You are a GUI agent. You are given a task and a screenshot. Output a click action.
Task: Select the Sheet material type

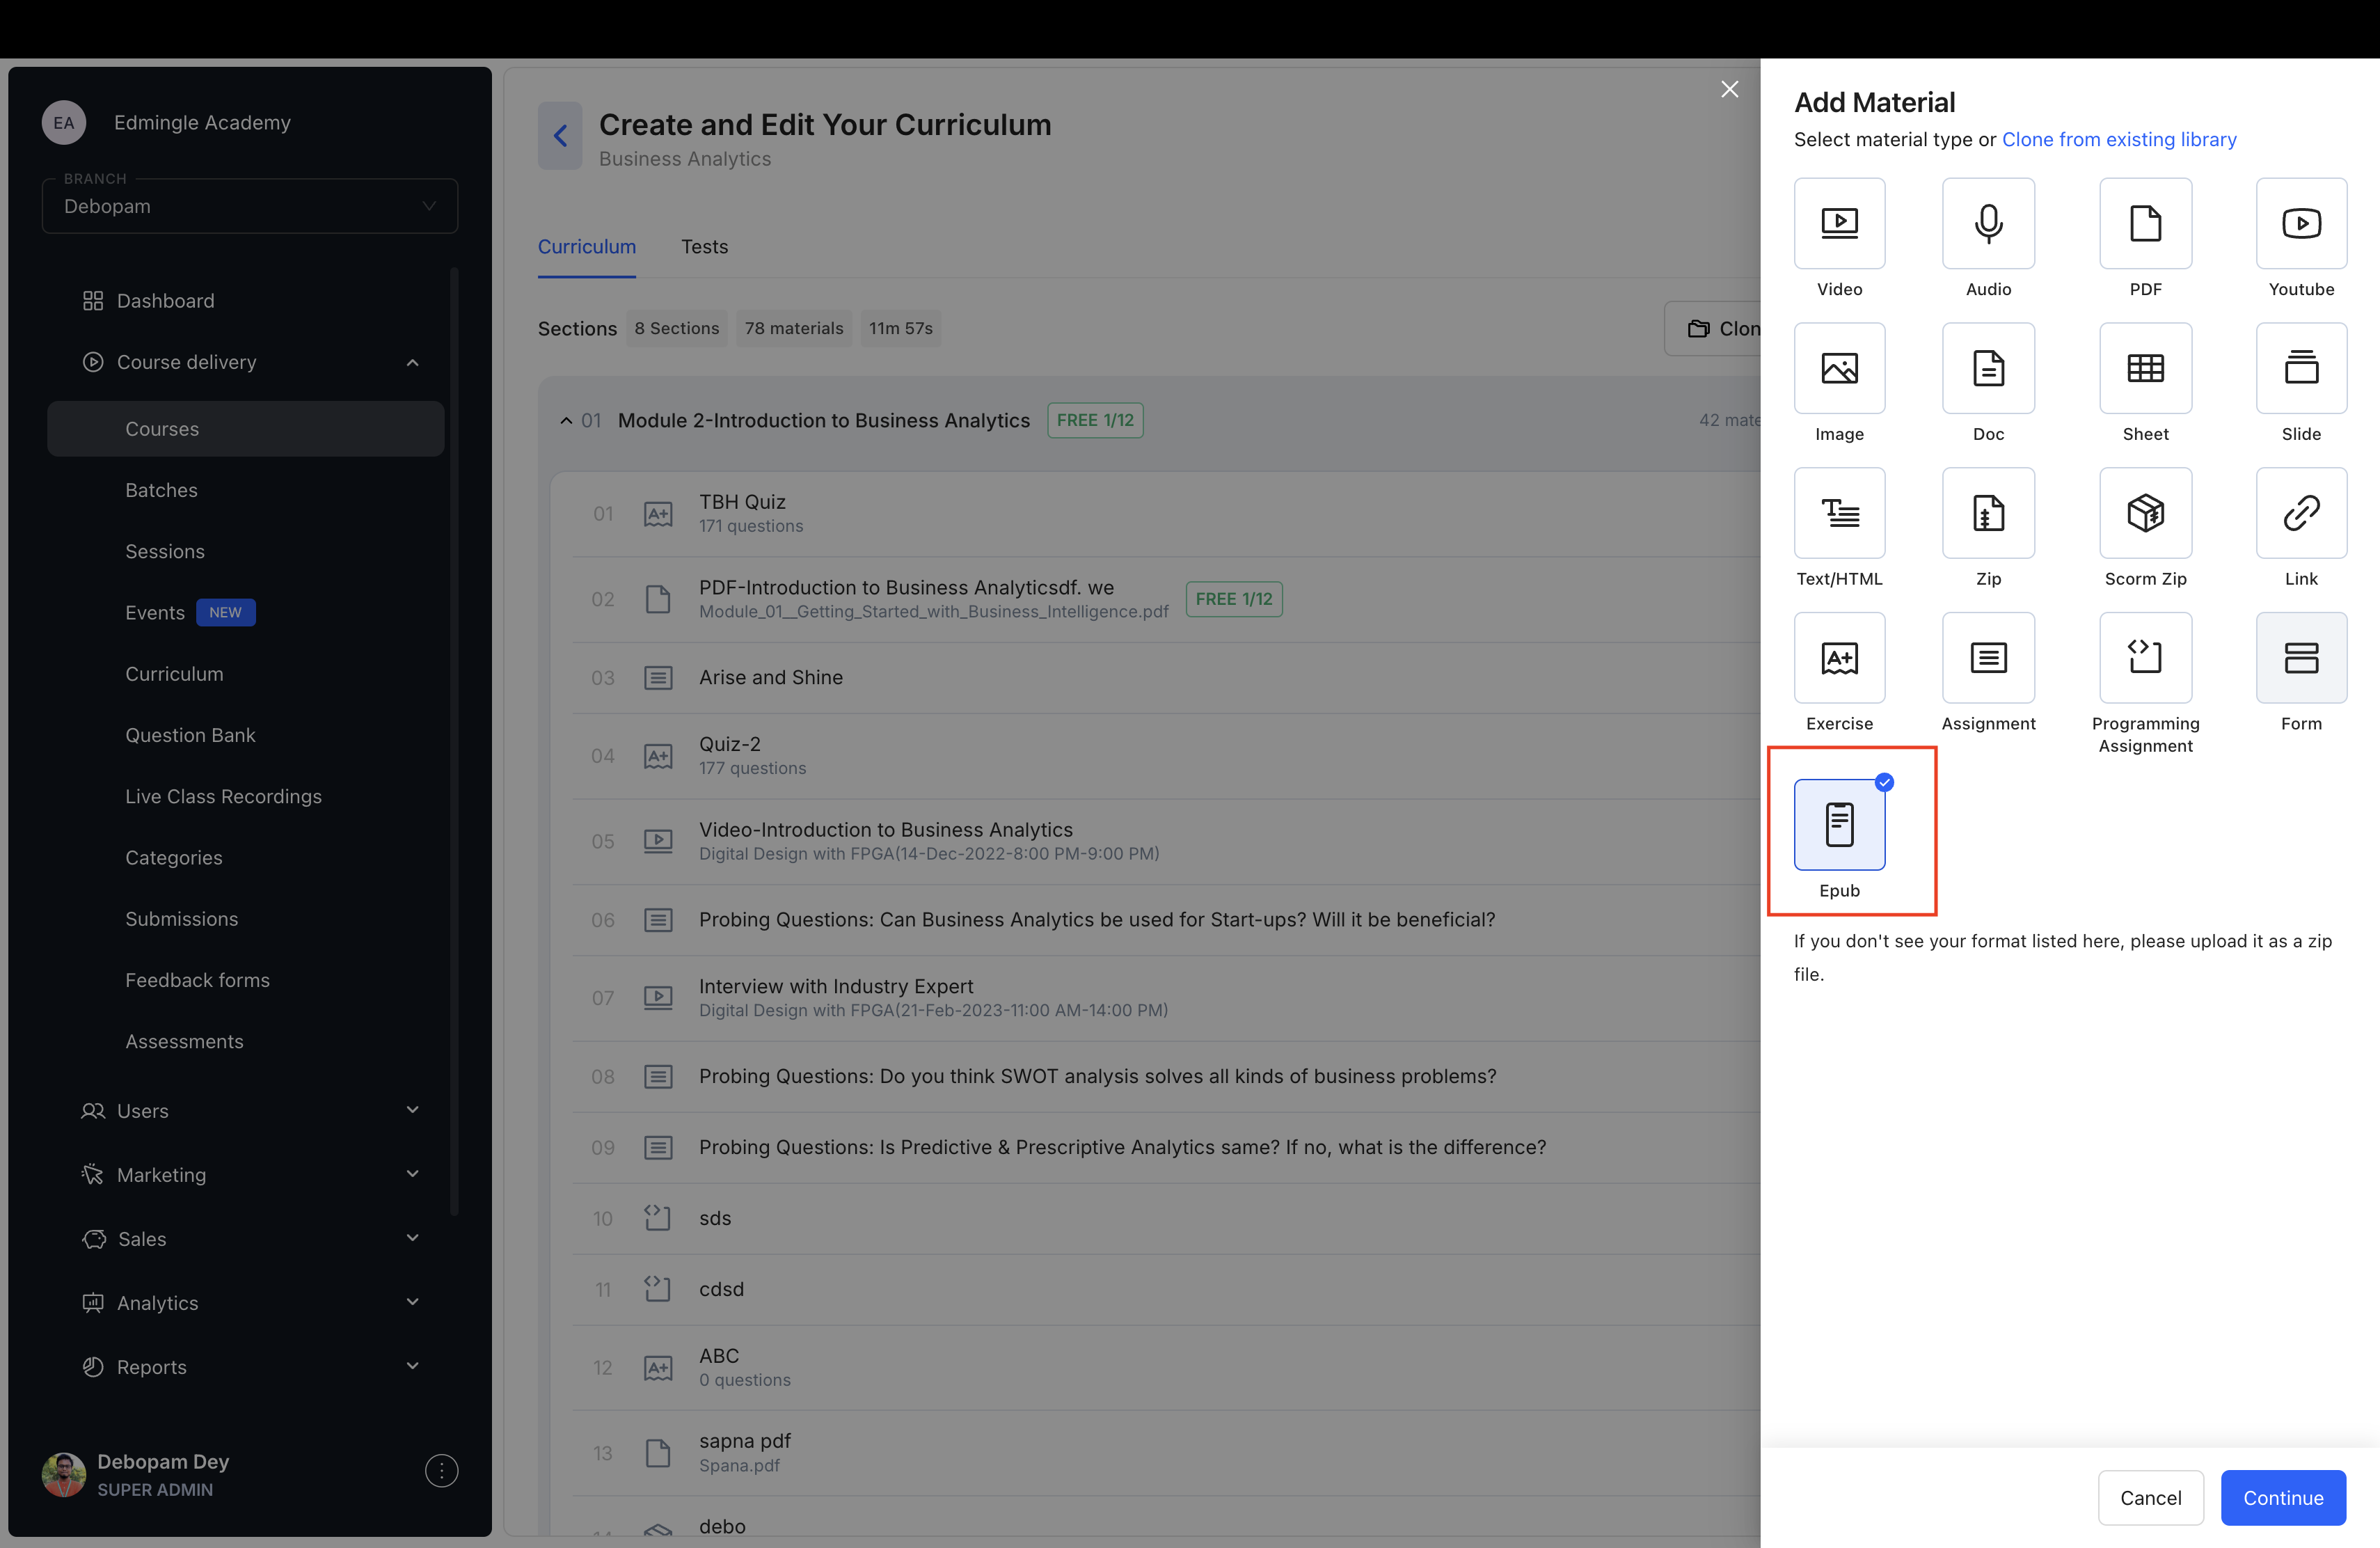2145,368
